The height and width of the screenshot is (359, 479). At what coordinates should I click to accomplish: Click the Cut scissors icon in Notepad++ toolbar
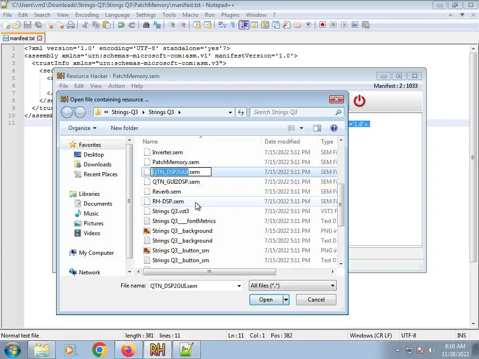pos(85,25)
